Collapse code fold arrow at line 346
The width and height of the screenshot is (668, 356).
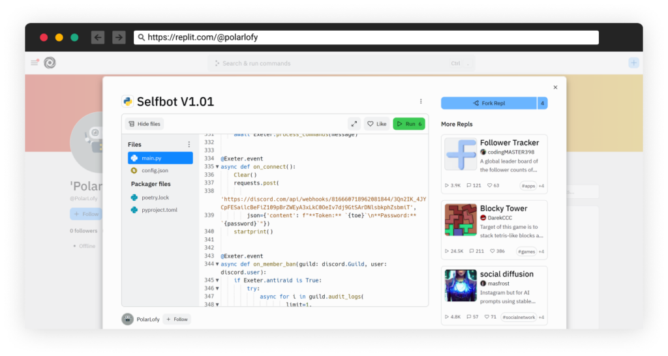coord(217,288)
